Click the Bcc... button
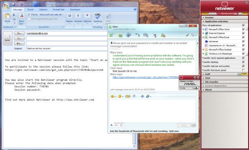249x150 pixels. [20, 43]
